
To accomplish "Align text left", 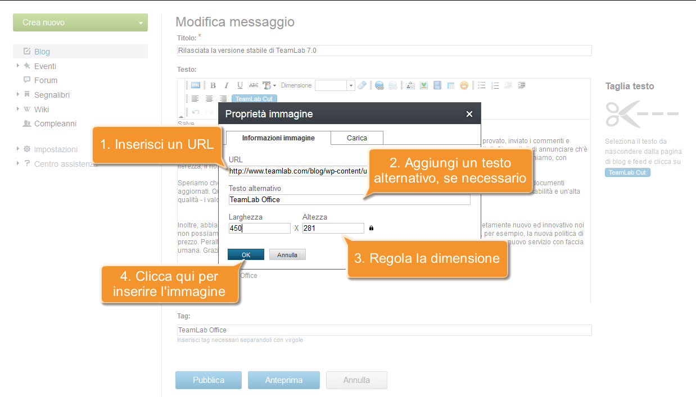I will 196,99.
